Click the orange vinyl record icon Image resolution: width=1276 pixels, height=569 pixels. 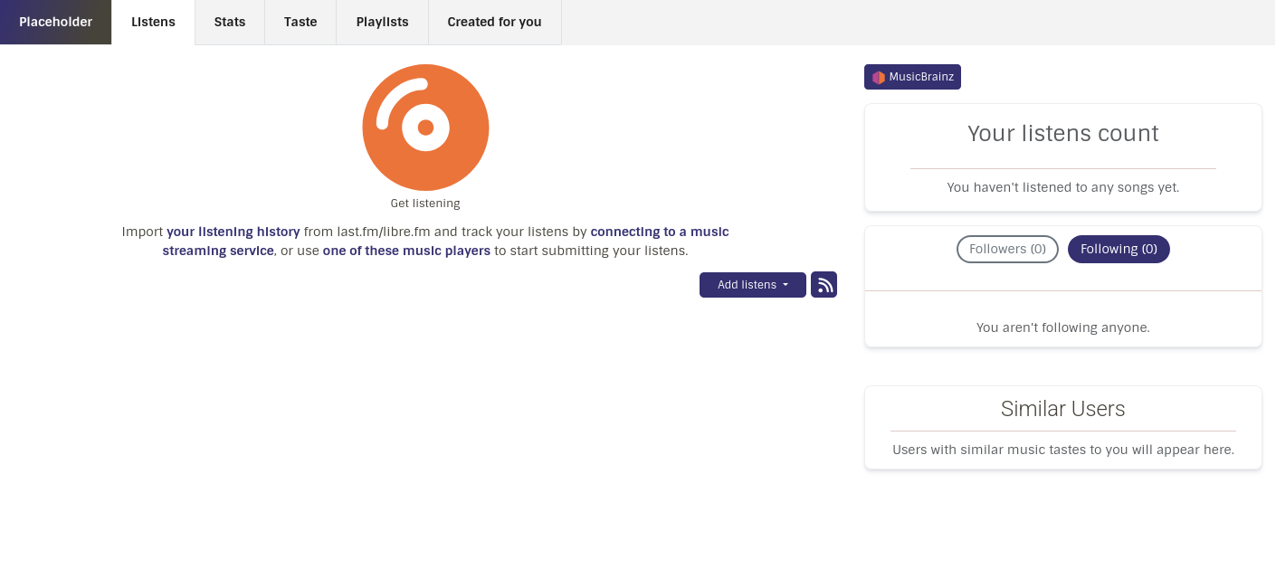pyautogui.click(x=425, y=128)
